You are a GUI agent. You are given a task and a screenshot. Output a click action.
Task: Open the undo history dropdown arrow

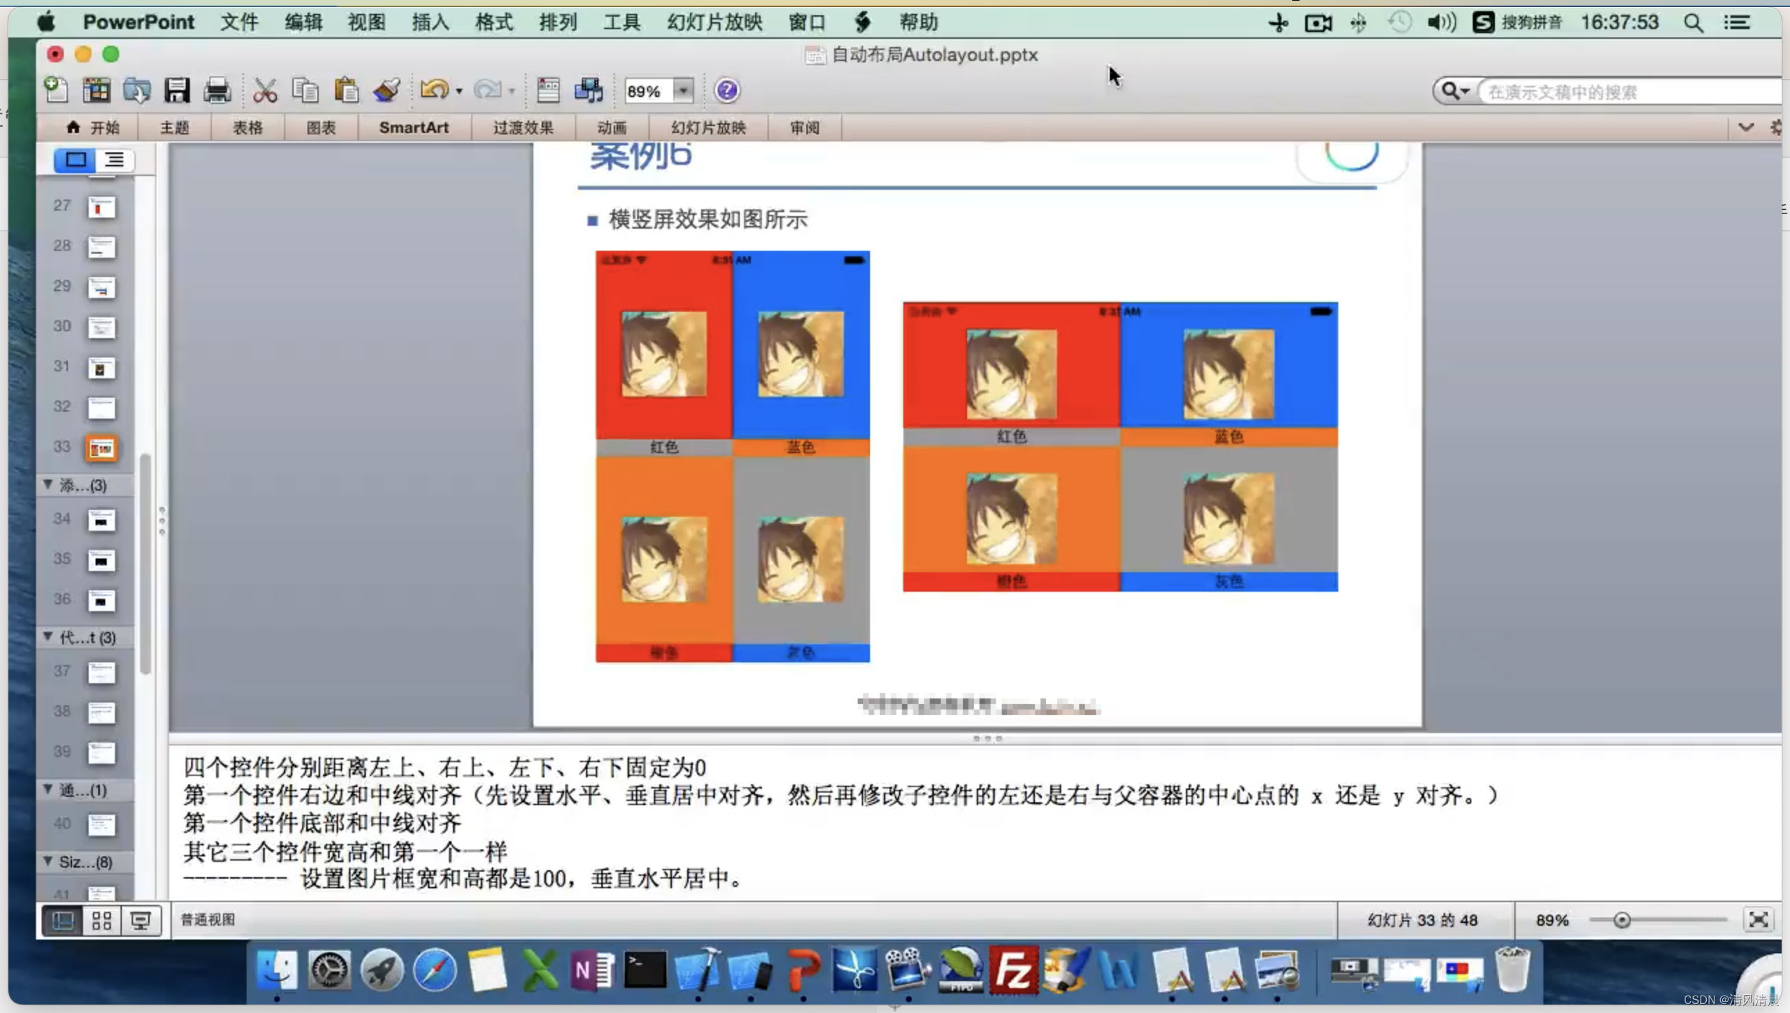click(459, 91)
